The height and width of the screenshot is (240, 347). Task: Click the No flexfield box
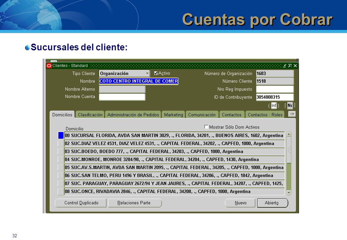tap(290, 105)
